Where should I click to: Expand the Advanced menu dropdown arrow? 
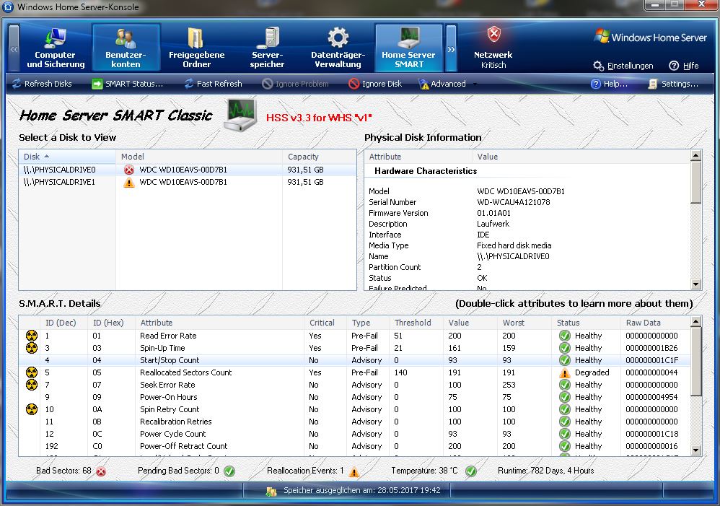pyautogui.click(x=475, y=84)
